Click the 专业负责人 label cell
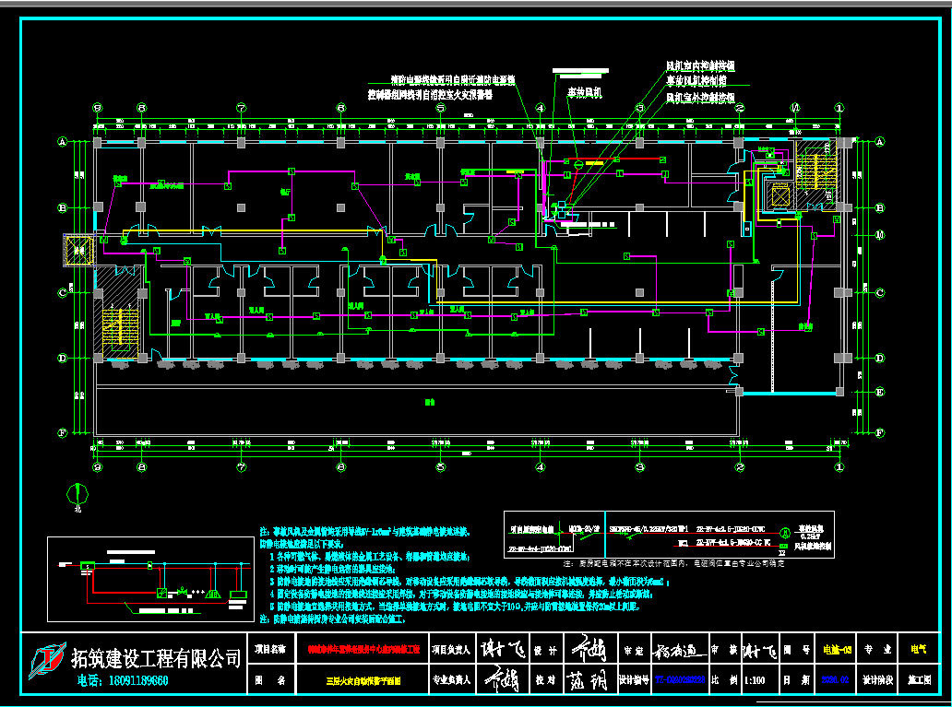 451,680
